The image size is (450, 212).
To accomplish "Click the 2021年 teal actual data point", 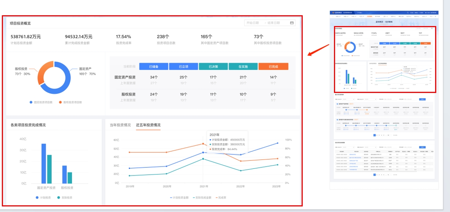I will click(203, 159).
